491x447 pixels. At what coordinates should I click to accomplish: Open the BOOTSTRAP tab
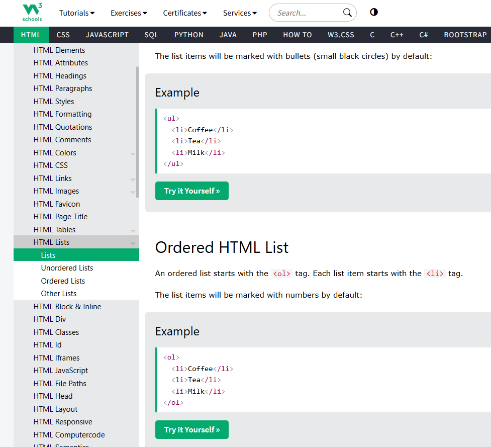click(x=465, y=35)
